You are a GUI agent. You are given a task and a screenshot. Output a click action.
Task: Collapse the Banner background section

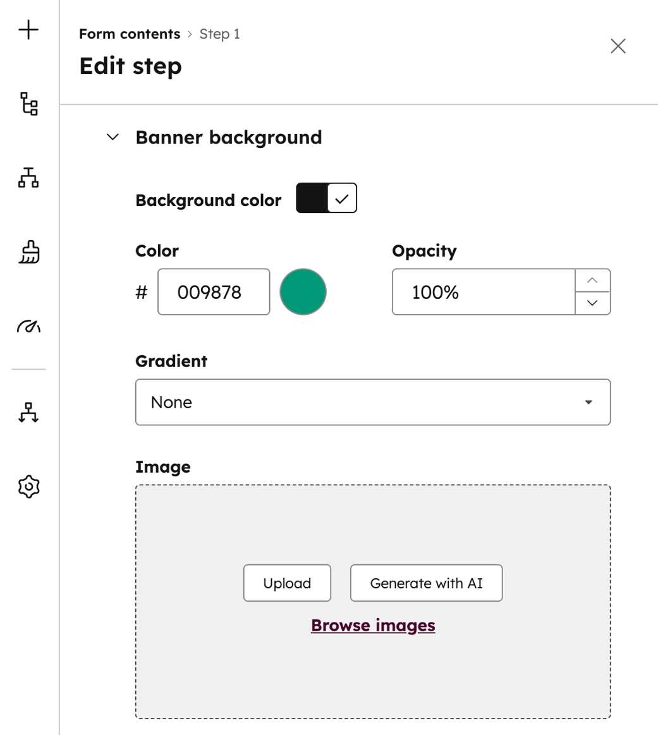(x=113, y=136)
